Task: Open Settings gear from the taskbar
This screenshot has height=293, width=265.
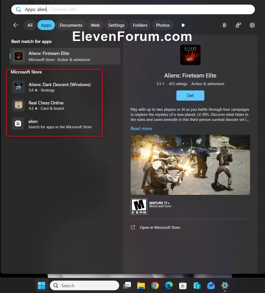Action: click(225, 286)
